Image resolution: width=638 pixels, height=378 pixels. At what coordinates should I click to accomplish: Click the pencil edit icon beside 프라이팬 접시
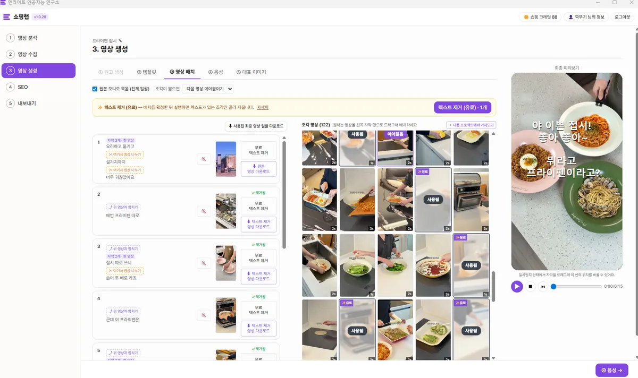click(x=120, y=40)
